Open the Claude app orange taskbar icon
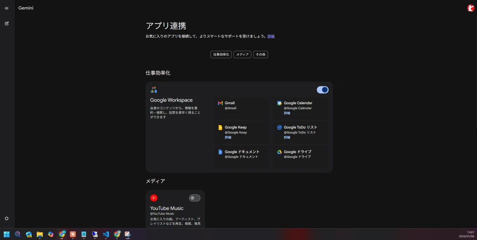The width and height of the screenshot is (477, 240). (x=73, y=234)
